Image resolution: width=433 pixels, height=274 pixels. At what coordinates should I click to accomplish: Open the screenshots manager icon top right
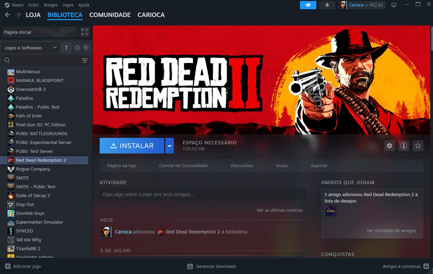(x=393, y=5)
